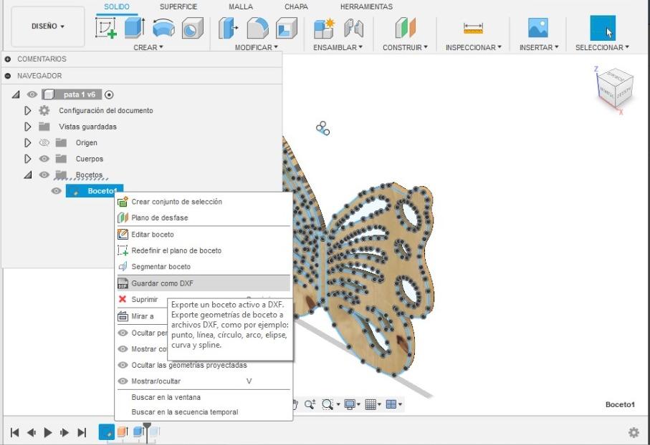Activate the pata 1 v6 component radio button
Viewport: 650px width, 445px height.
109,95
